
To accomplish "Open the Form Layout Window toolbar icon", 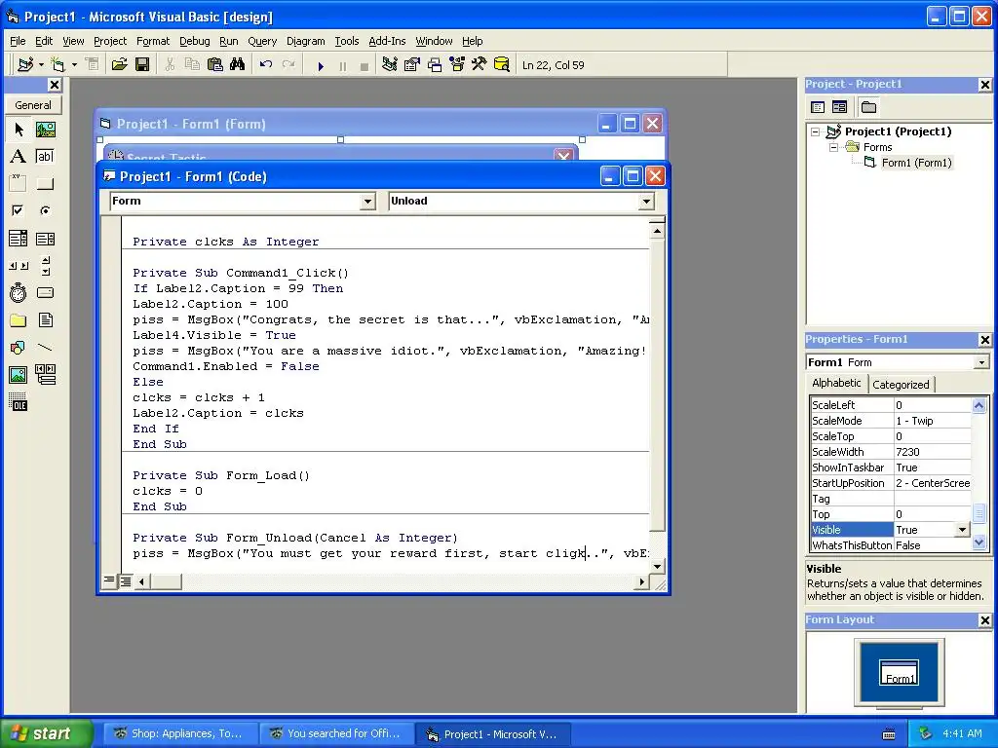I will coord(435,65).
